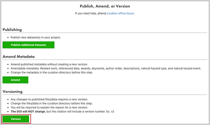Click the Publish new dataset(s) bullet text
210x125 pixels.
point(36,38)
